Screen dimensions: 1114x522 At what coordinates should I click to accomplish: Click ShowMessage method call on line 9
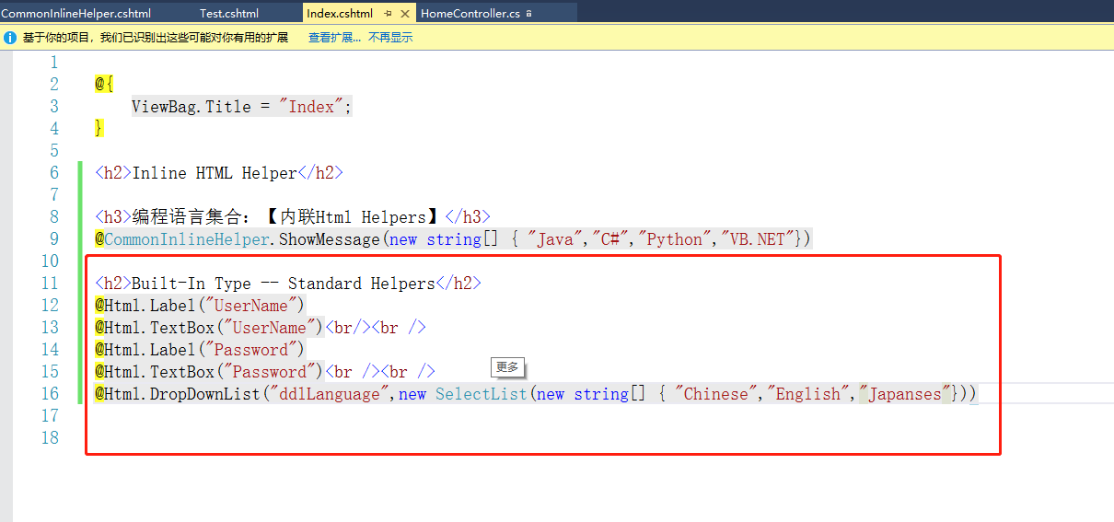point(329,239)
